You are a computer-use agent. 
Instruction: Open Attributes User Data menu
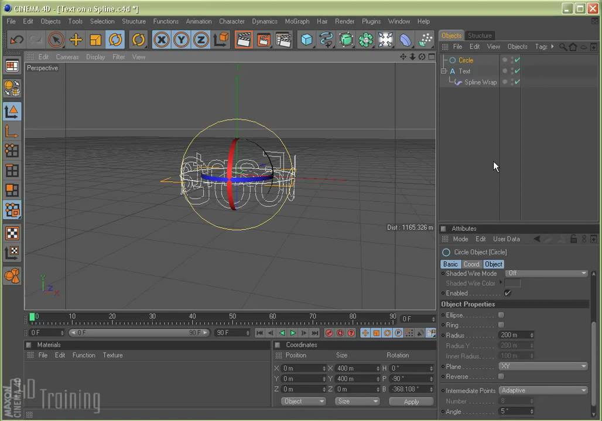coord(506,239)
